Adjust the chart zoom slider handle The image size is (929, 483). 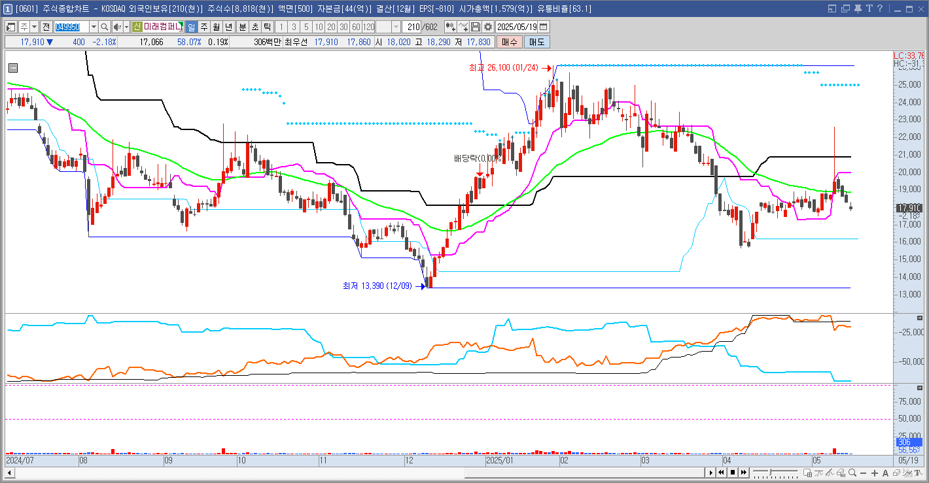point(770,472)
